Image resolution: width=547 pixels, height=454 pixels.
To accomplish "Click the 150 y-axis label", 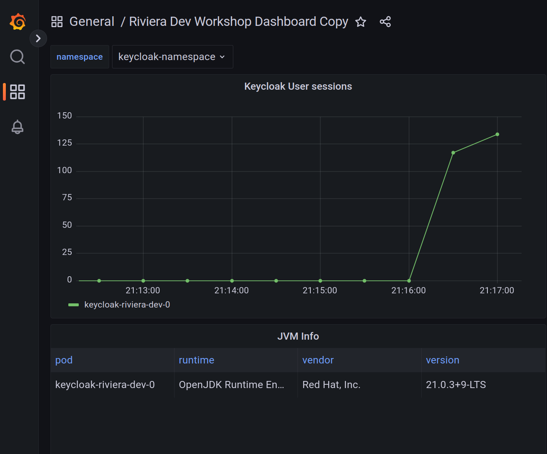I will (65, 116).
